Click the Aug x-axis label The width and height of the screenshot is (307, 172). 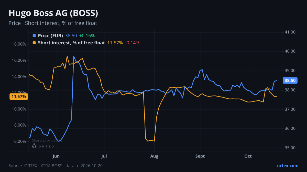(154, 156)
